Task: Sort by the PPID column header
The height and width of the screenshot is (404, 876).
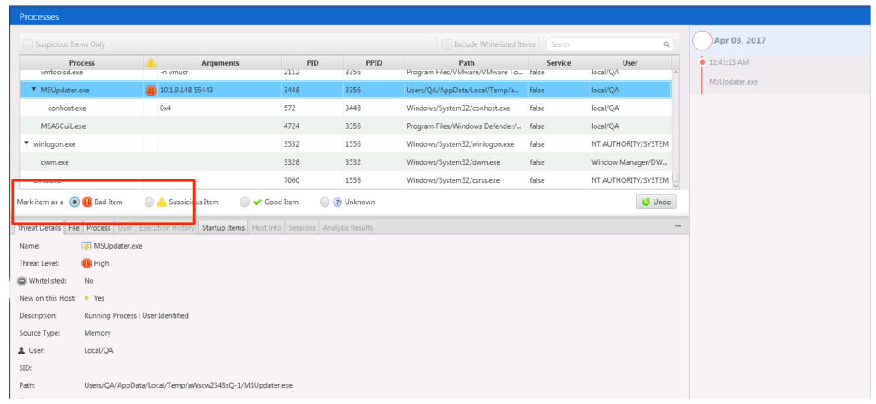Action: click(374, 62)
